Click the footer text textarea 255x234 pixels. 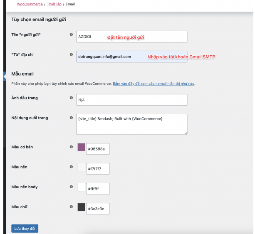[131, 124]
